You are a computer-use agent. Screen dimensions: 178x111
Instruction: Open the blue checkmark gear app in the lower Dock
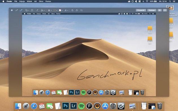121,106
